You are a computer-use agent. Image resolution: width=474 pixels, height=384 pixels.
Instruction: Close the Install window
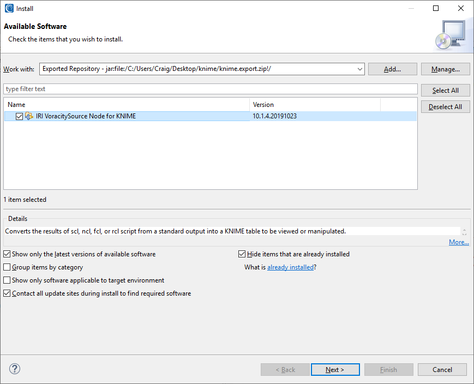point(461,8)
